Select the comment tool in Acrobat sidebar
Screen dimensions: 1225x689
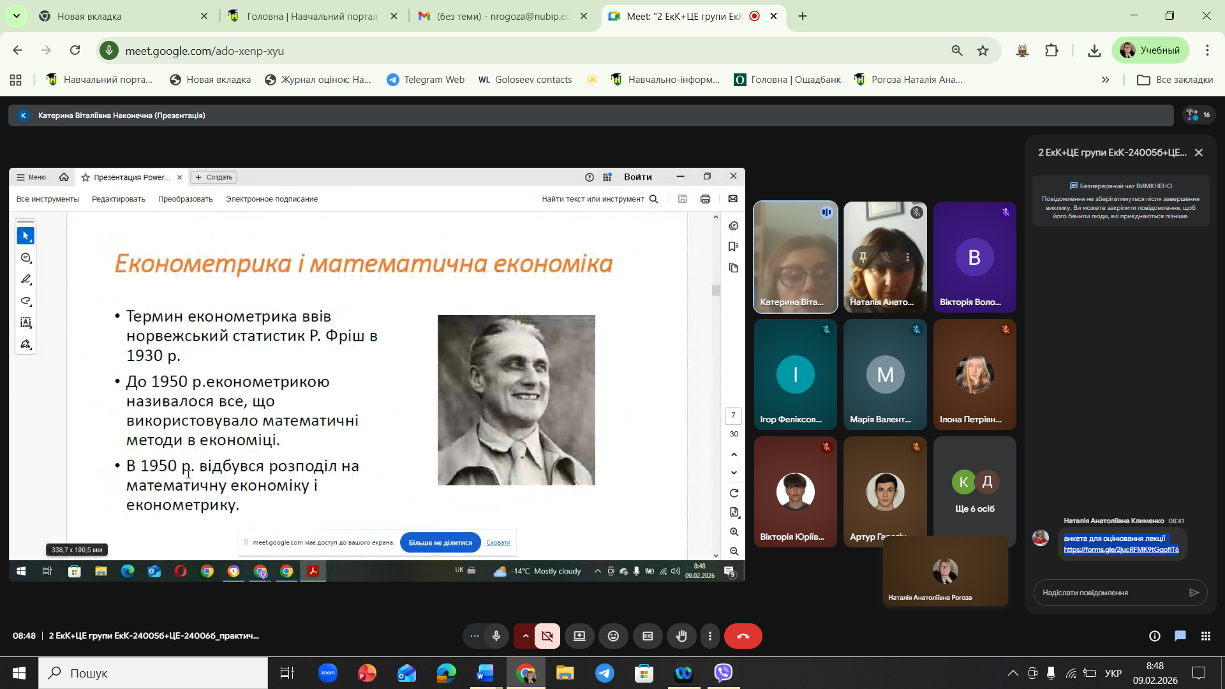point(26,258)
